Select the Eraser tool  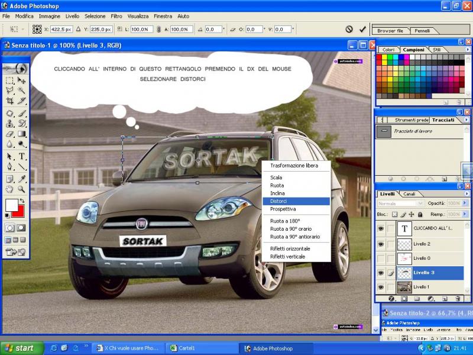[9, 134]
